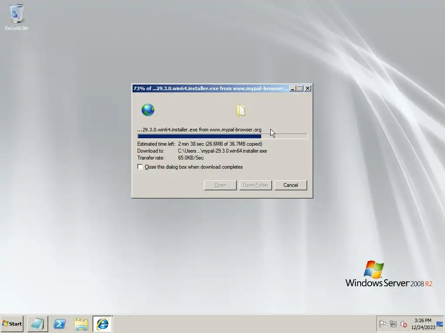445x333 pixels.
Task: Click the file name text above progress bar
Action: [x=199, y=130]
